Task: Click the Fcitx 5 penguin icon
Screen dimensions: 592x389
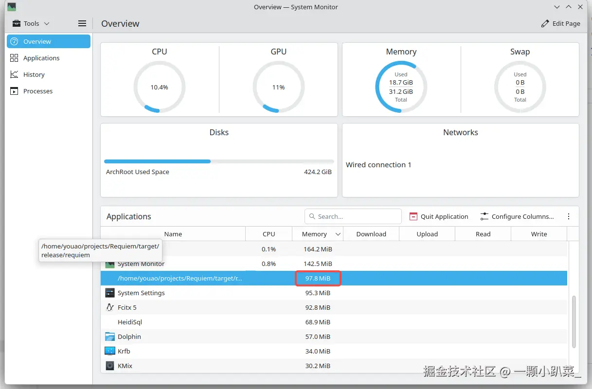Action: 110,307
